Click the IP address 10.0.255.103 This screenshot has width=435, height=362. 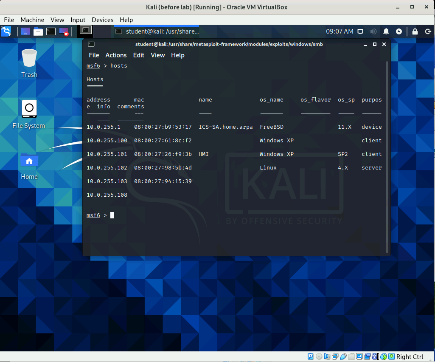pyautogui.click(x=107, y=181)
